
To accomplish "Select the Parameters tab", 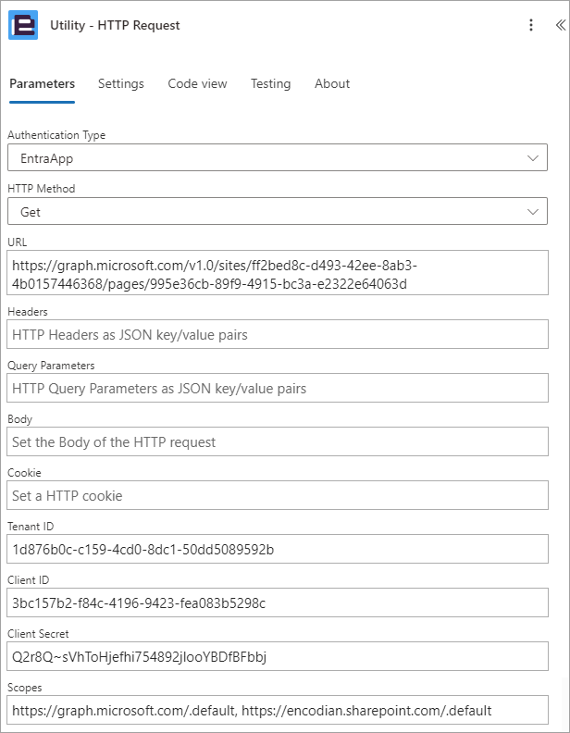I will coord(42,83).
